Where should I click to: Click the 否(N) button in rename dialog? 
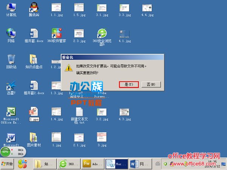coord(151,84)
